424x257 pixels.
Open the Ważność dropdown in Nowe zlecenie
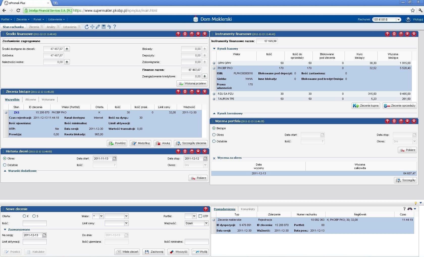[206, 223]
